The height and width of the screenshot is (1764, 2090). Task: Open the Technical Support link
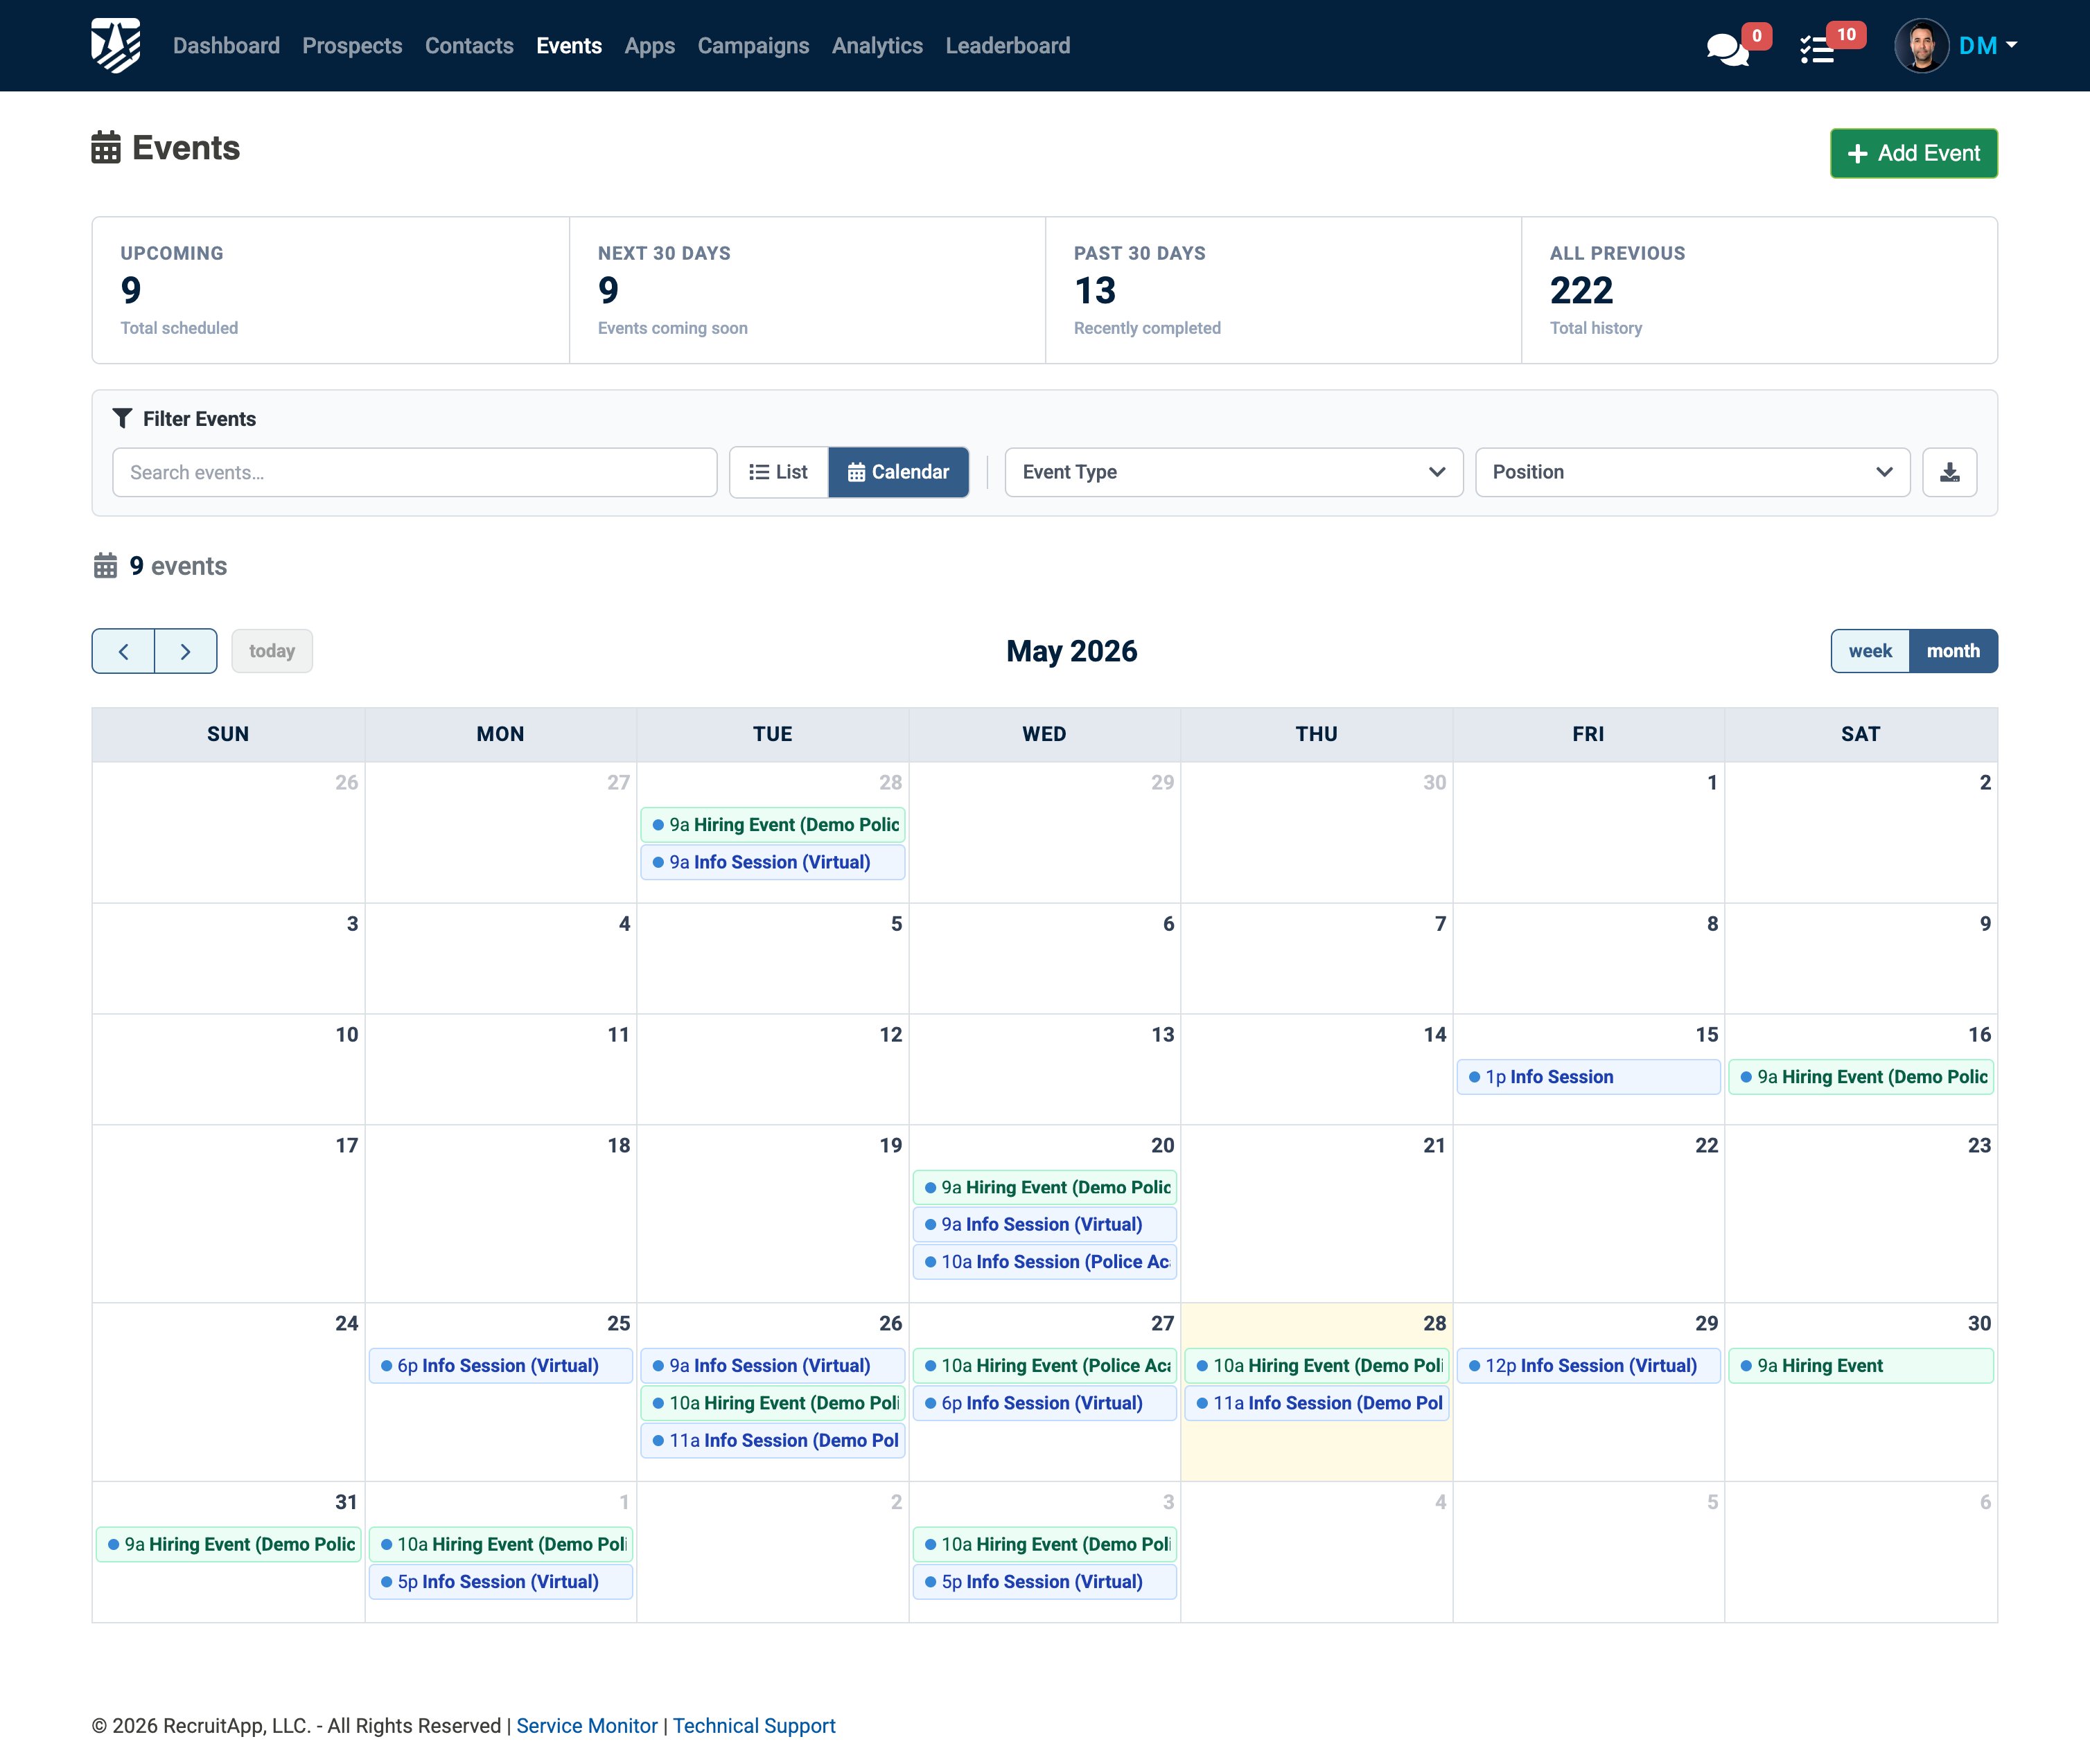(753, 1726)
